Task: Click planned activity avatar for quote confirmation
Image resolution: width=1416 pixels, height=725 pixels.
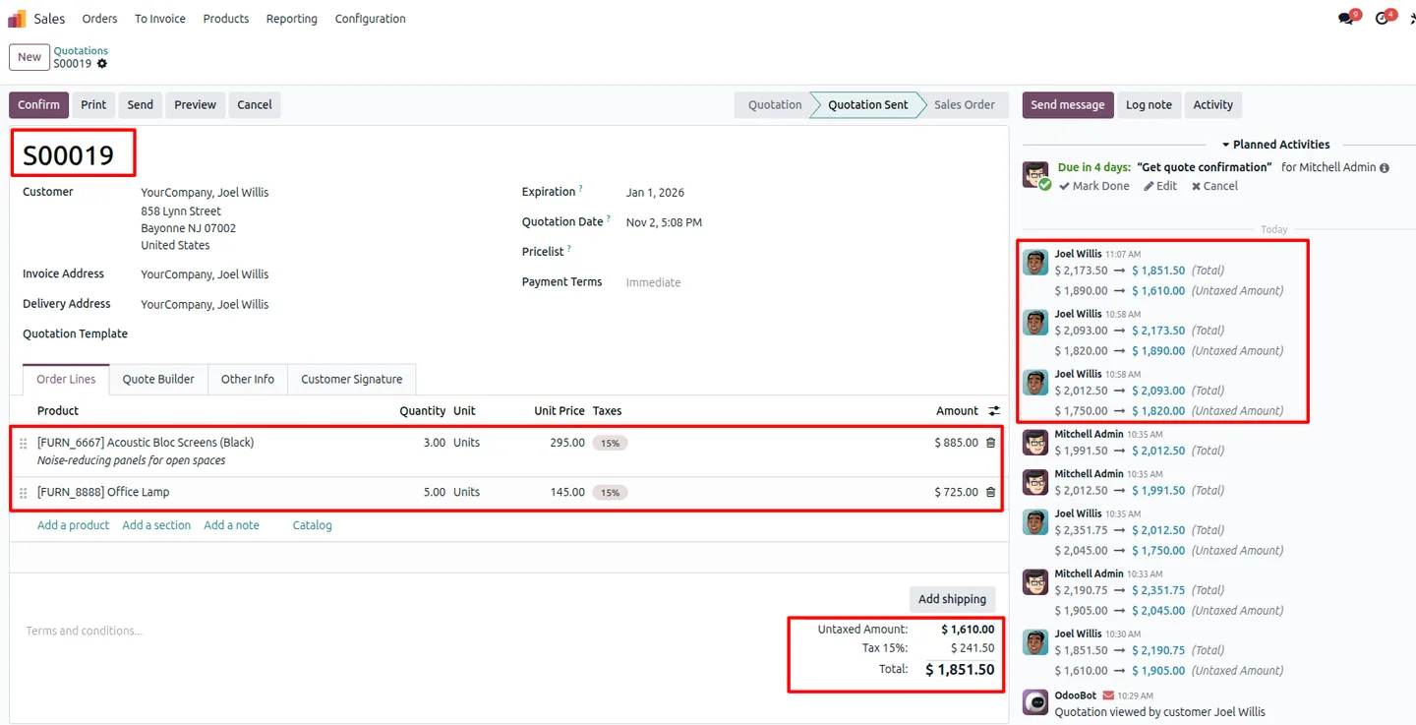Action: 1035,175
